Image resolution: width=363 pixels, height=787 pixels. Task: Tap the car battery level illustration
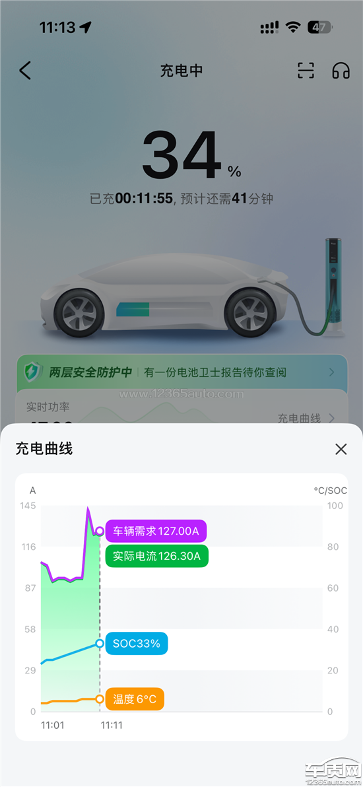click(133, 309)
